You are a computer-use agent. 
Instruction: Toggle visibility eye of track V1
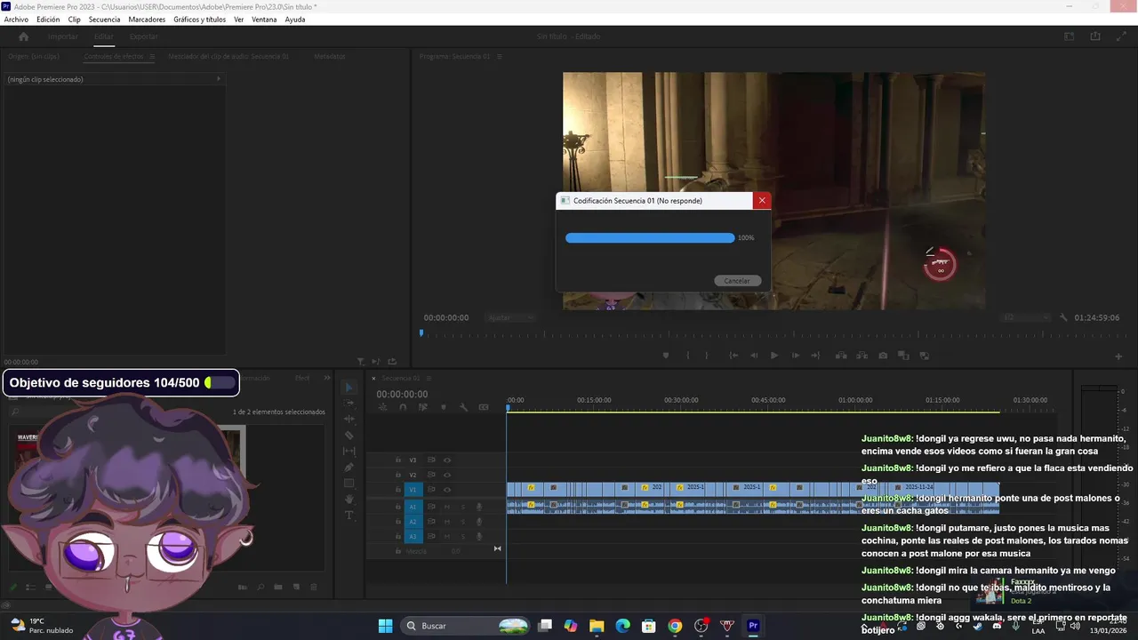(447, 490)
